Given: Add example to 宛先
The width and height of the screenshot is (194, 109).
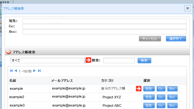Looking at the screenshot, I should 149,89.
